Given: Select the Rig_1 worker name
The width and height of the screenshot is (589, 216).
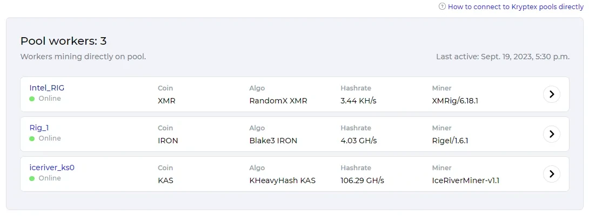Looking at the screenshot, I should [x=39, y=128].
